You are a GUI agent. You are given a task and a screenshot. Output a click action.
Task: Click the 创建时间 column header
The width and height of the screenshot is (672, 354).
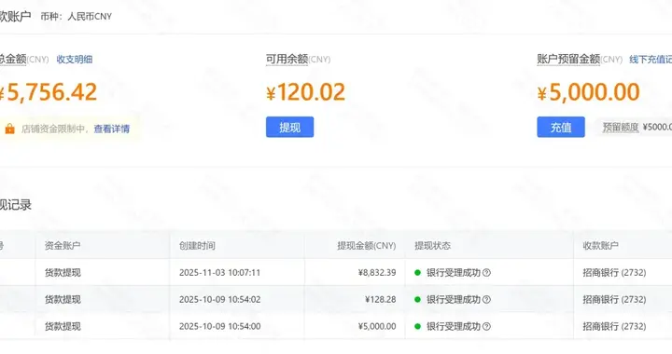tap(197, 246)
